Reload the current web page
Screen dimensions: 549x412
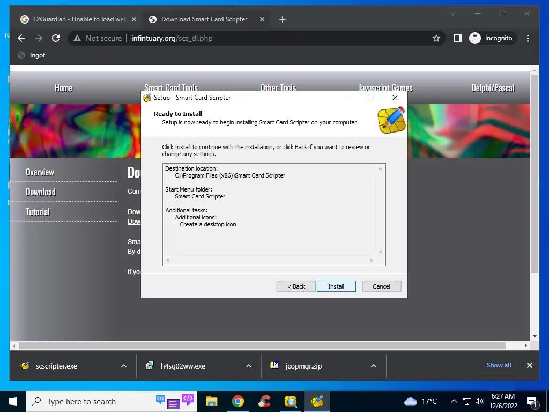56,38
